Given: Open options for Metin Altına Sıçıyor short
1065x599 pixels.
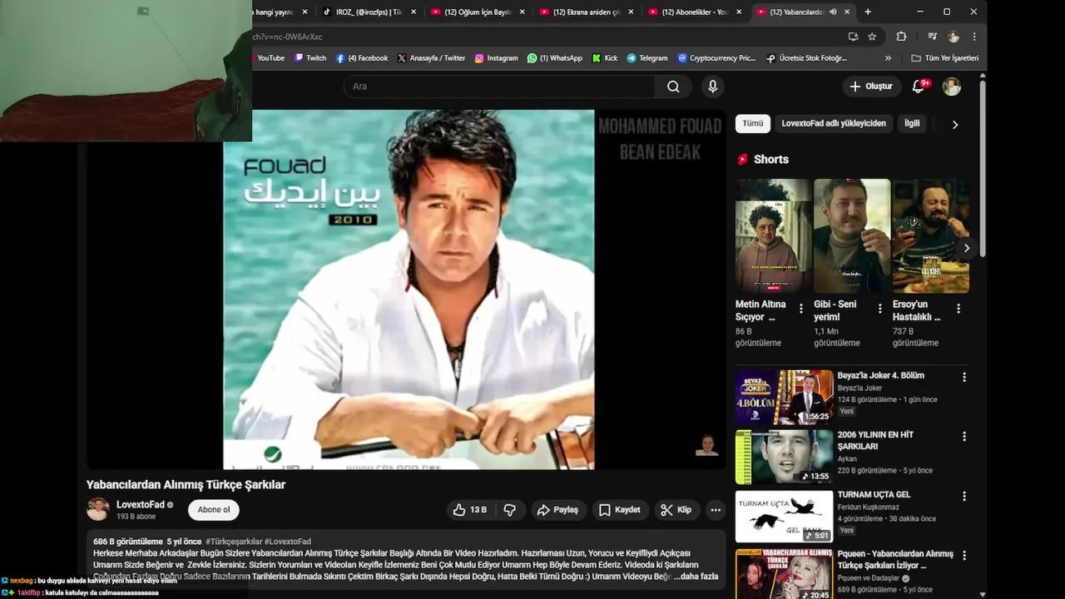Looking at the screenshot, I should pos(801,309).
